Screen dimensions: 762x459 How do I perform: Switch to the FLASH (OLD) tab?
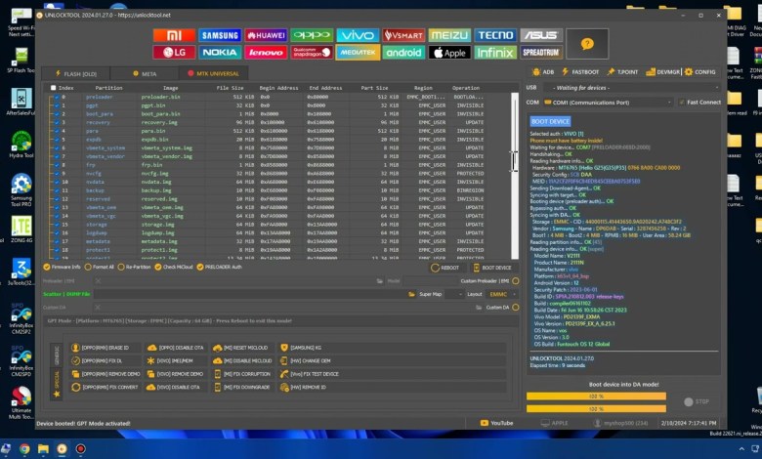point(74,73)
